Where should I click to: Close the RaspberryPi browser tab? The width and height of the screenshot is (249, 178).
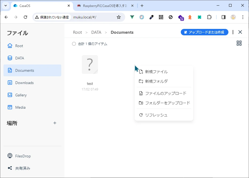(x=132, y=6)
